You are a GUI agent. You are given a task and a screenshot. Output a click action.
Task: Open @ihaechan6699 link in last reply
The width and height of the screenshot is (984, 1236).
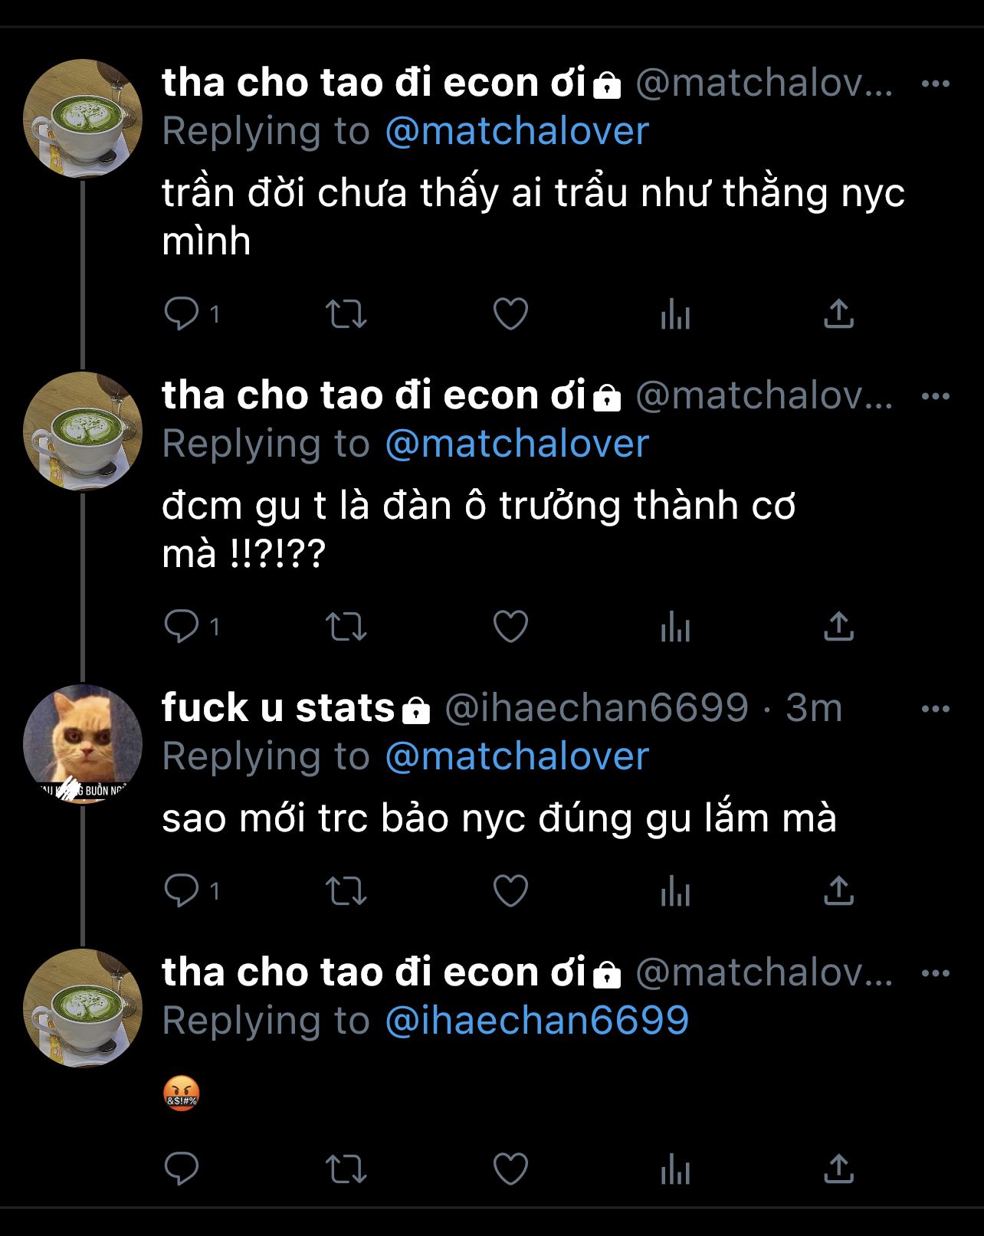pos(537,1021)
